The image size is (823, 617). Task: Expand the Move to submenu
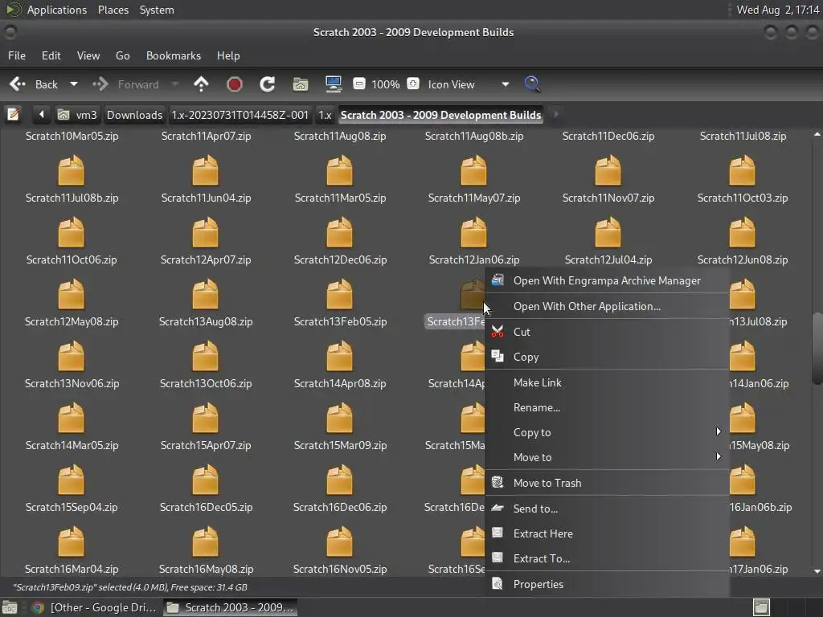[x=608, y=457]
